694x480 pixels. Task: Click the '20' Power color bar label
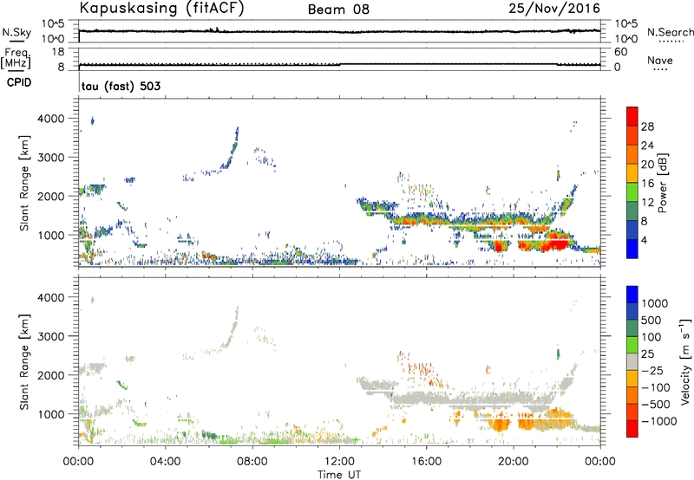pyautogui.click(x=647, y=165)
